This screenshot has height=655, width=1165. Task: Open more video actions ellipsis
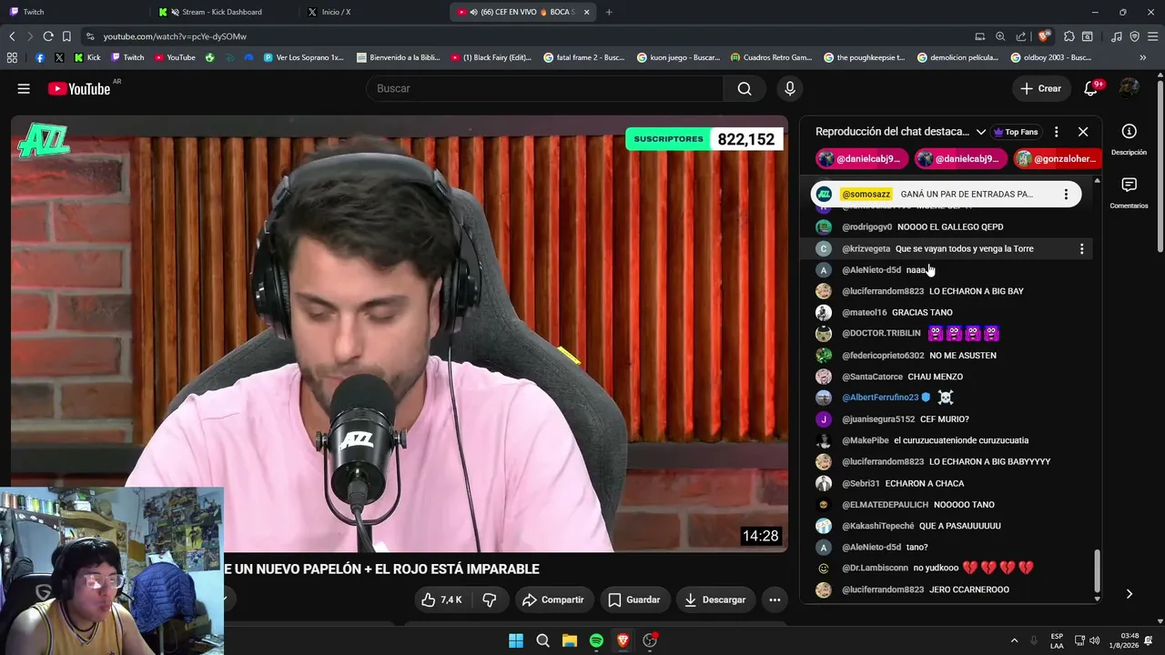pyautogui.click(x=775, y=600)
